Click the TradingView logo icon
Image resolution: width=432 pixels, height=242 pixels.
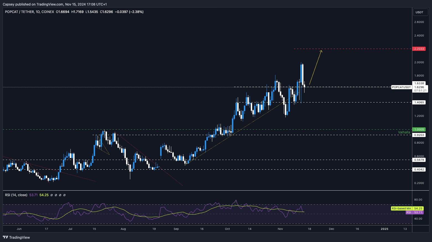(x=5, y=237)
